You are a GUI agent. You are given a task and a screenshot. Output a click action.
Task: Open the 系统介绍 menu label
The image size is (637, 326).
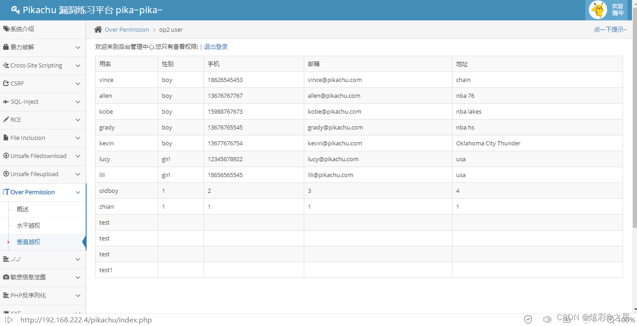22,29
